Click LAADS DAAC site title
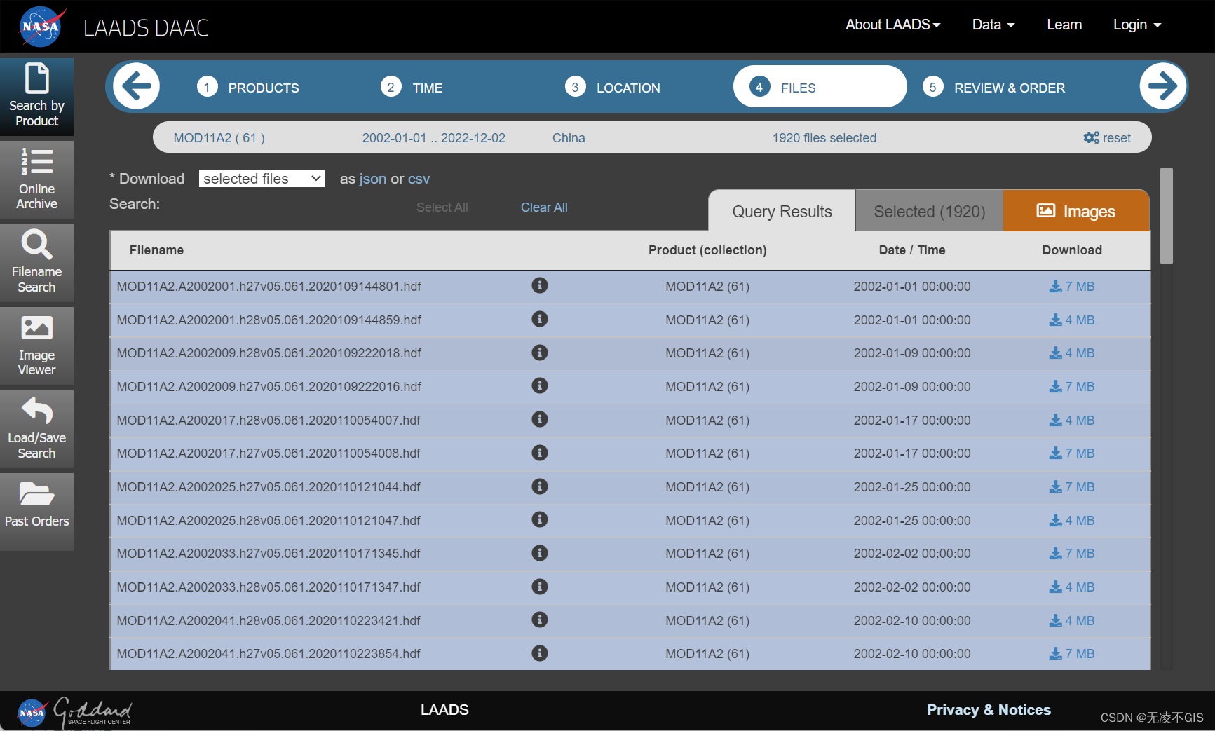The image size is (1215, 731). pos(146,28)
